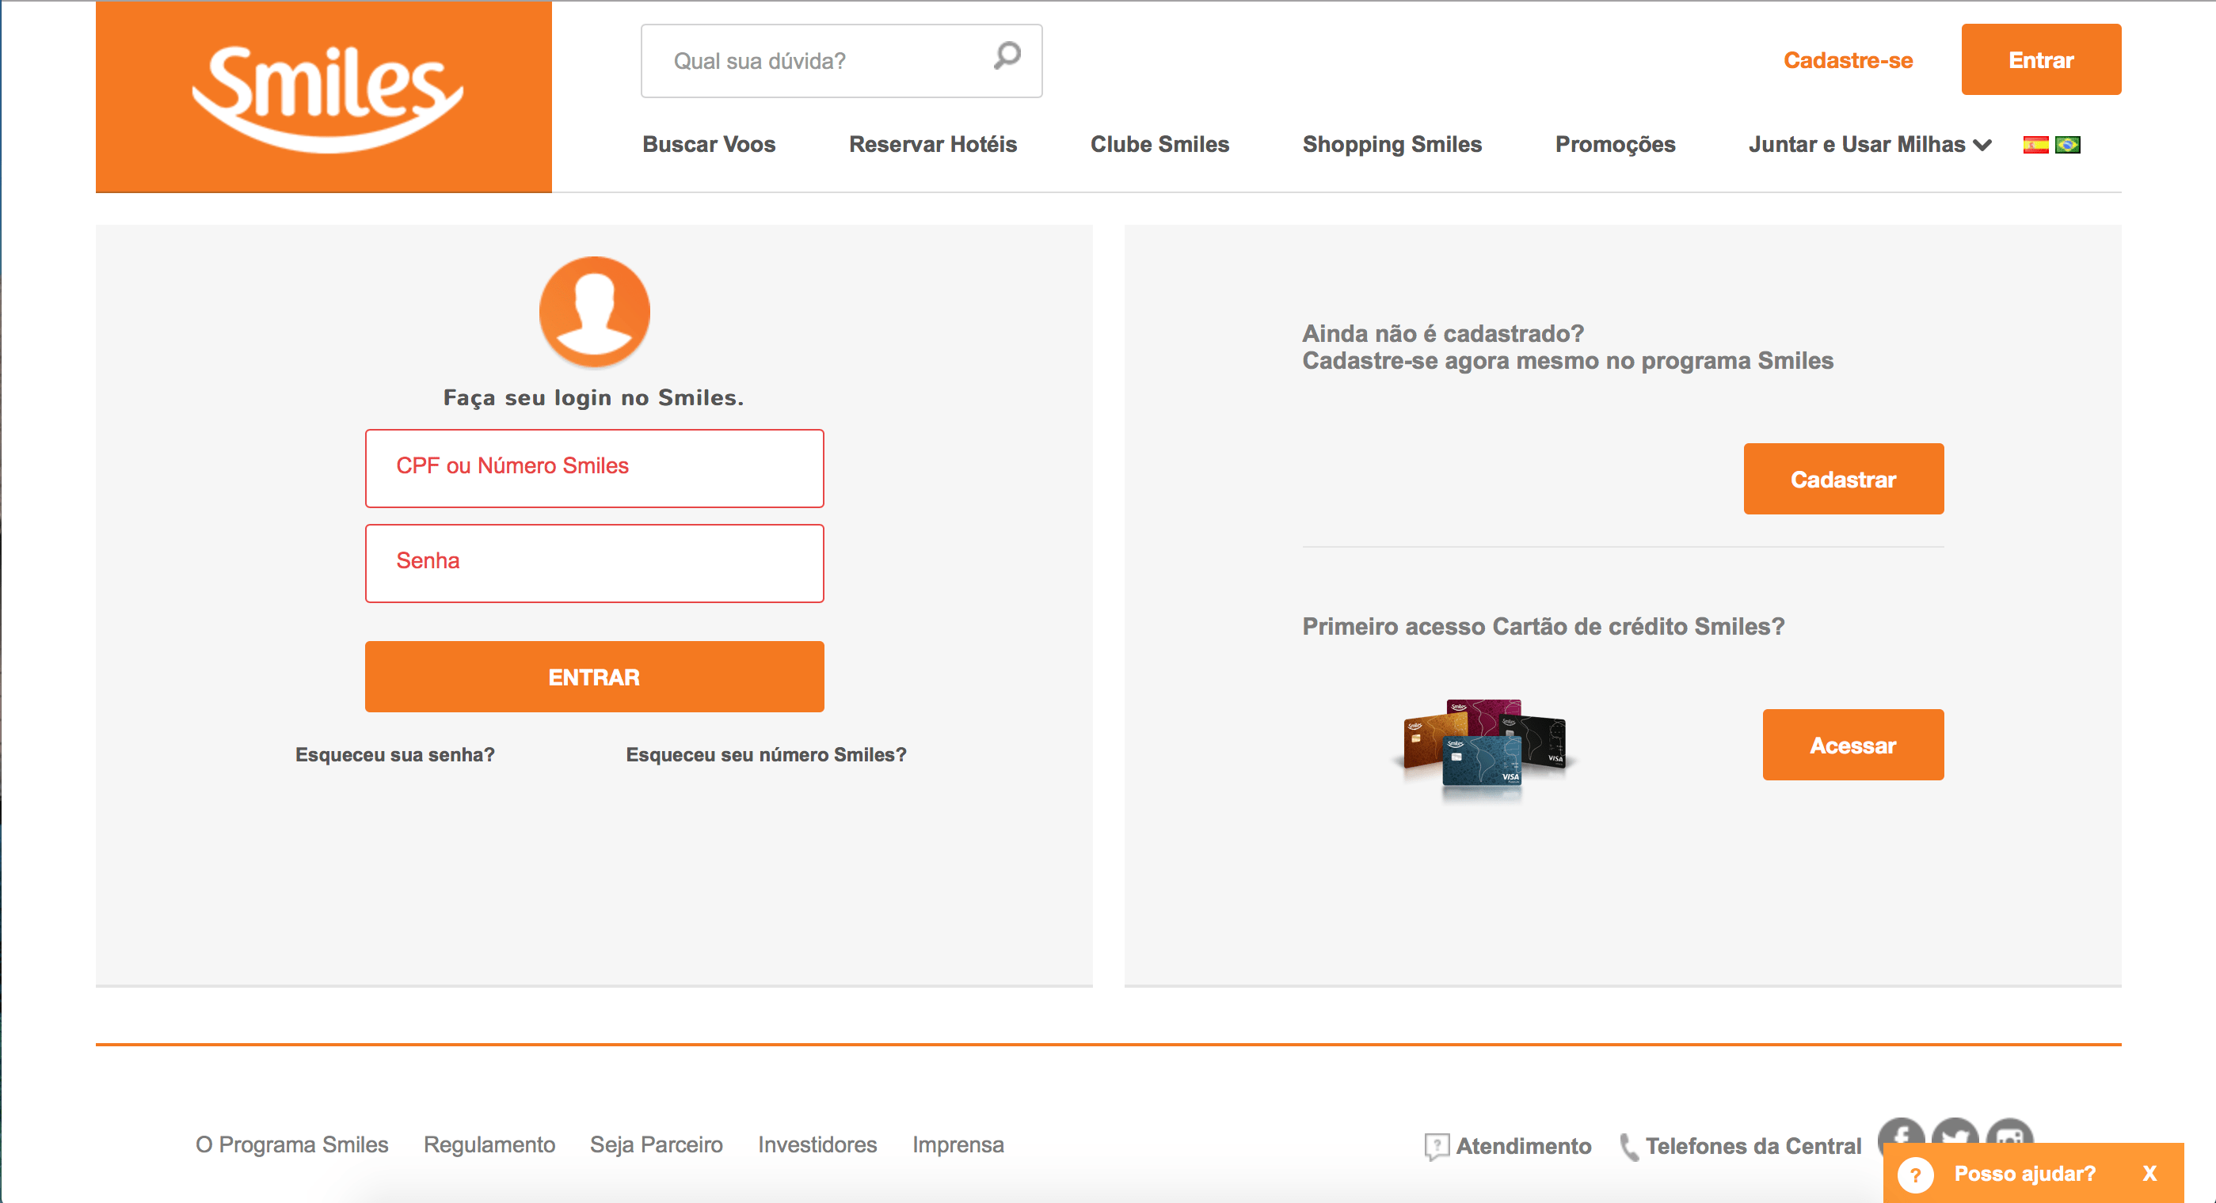This screenshot has height=1203, width=2216.
Task: Focus the CPF ou Número Smiles field
Action: (595, 469)
